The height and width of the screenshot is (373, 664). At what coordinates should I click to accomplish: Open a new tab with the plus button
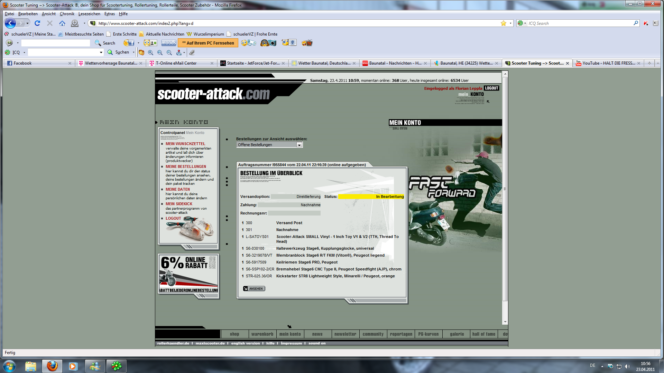(649, 63)
